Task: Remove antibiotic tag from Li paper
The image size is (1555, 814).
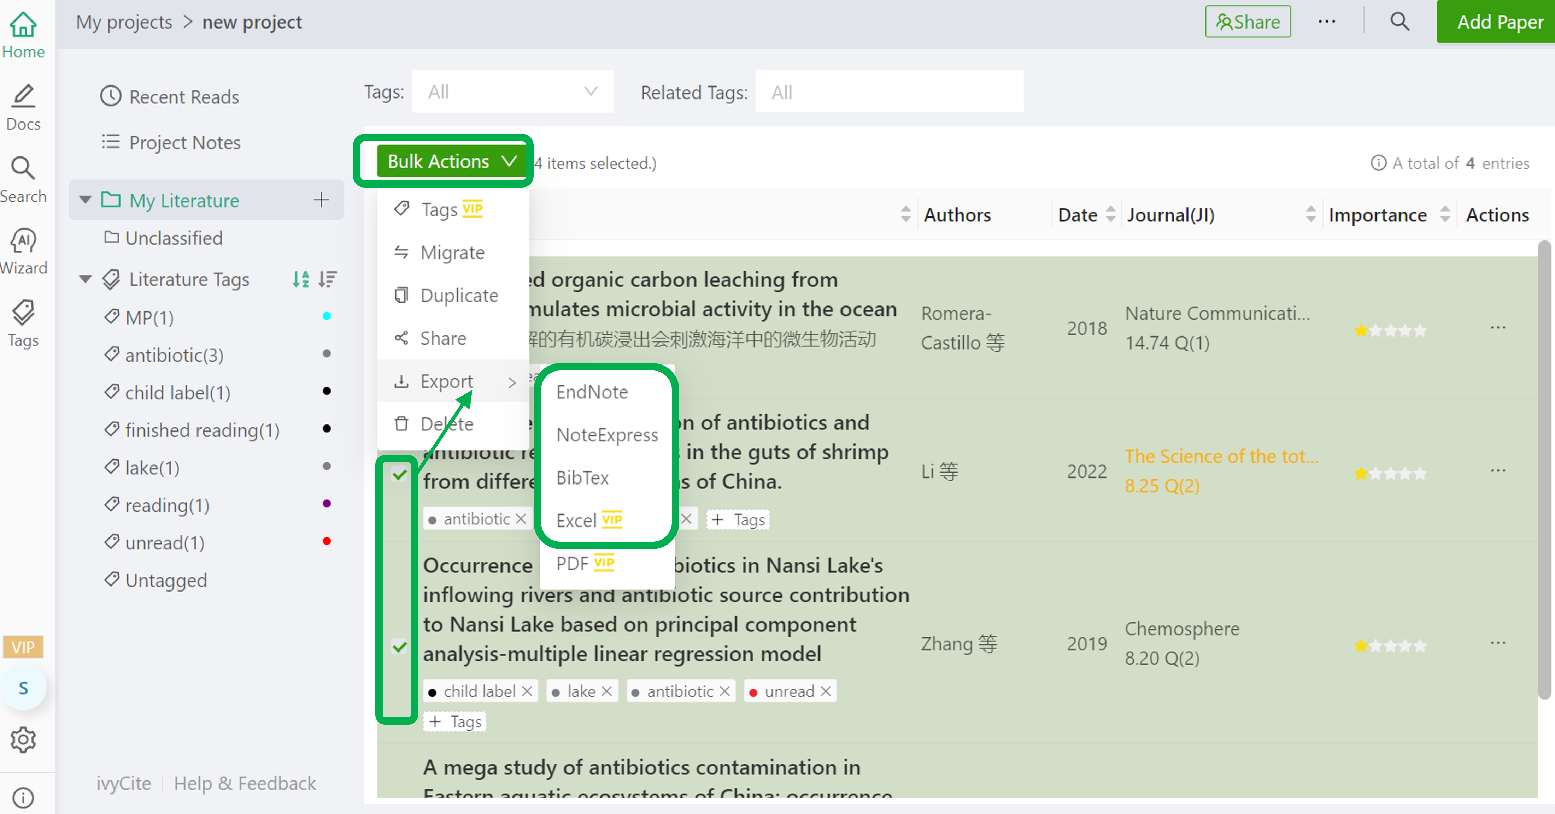Action: click(x=521, y=519)
